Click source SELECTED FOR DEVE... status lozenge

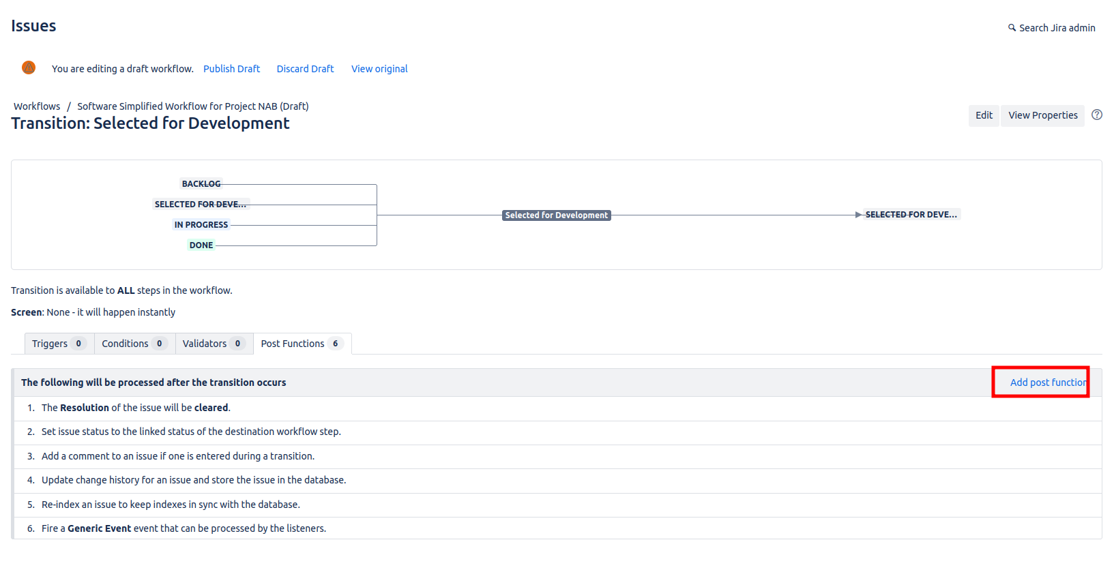click(201, 205)
